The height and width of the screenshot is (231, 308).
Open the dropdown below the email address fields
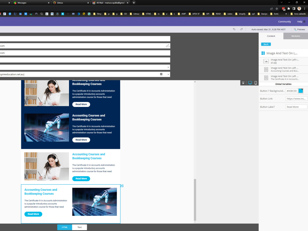[x=168, y=67]
